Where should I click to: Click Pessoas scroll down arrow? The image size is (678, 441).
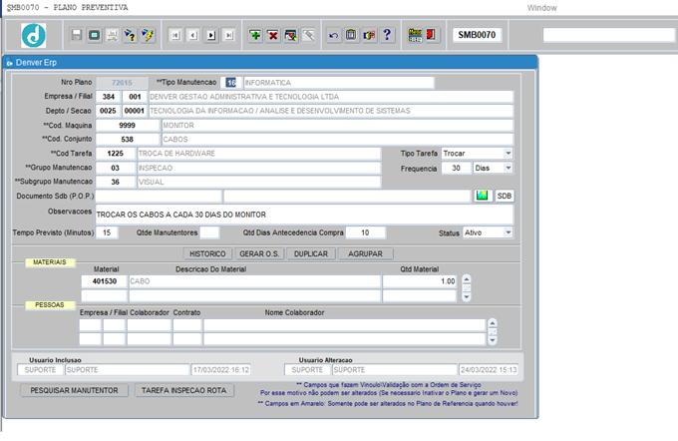pos(493,340)
